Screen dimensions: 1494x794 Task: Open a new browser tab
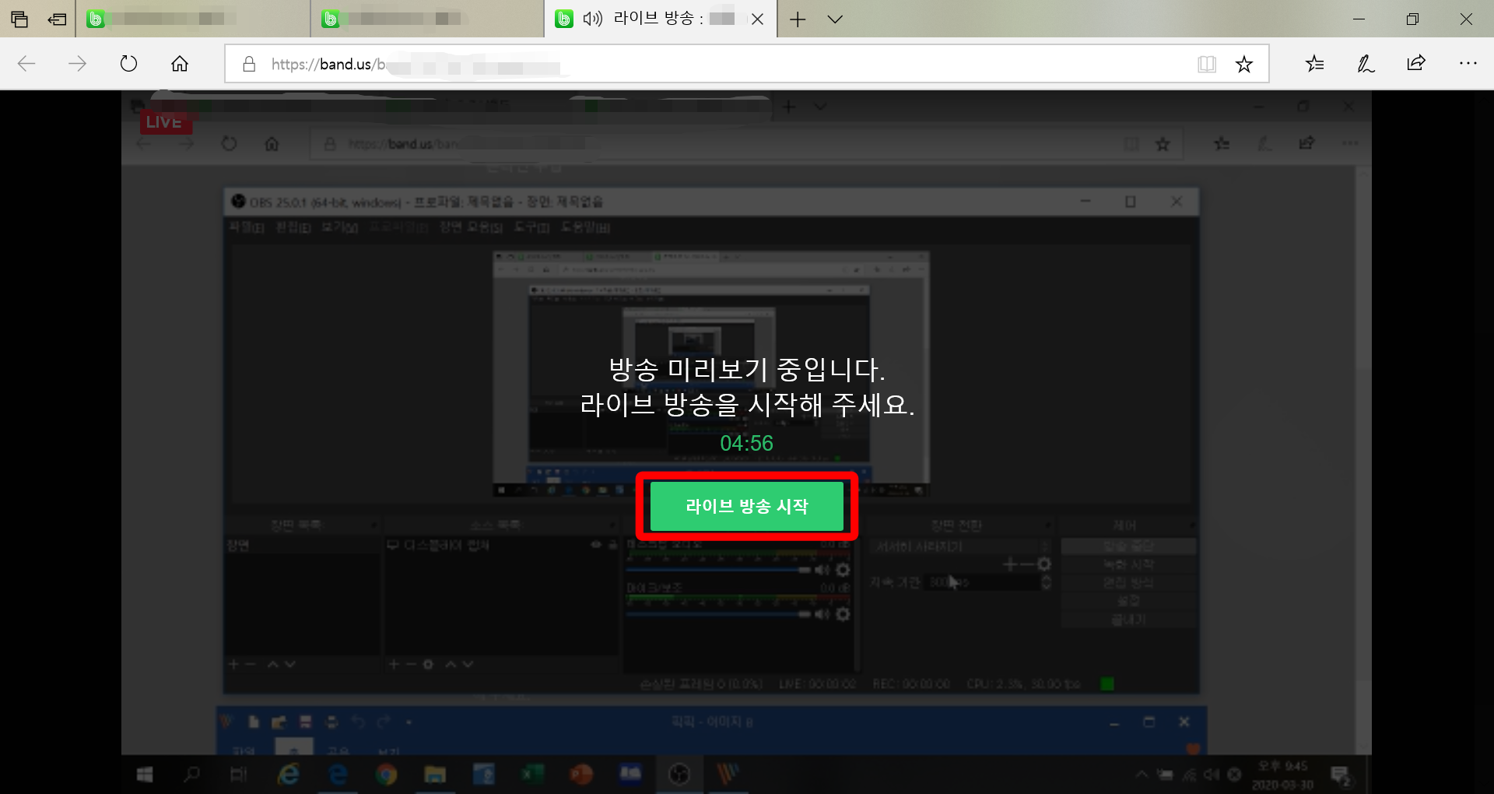pyautogui.click(x=798, y=19)
